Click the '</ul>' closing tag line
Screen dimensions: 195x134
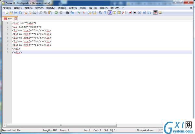click(x=16, y=49)
